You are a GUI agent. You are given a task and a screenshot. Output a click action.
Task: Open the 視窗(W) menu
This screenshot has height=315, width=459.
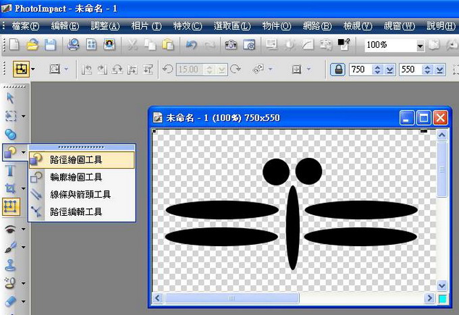(x=400, y=26)
